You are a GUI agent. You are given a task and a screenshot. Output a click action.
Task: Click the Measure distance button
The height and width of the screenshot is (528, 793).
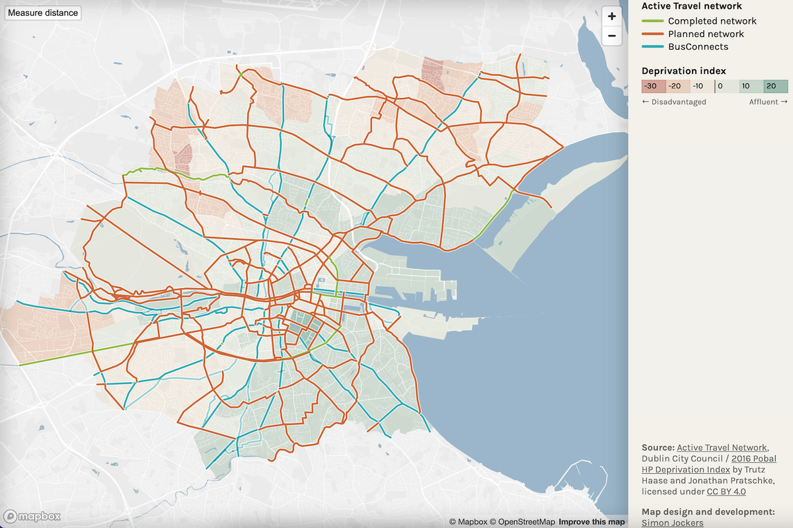click(42, 12)
